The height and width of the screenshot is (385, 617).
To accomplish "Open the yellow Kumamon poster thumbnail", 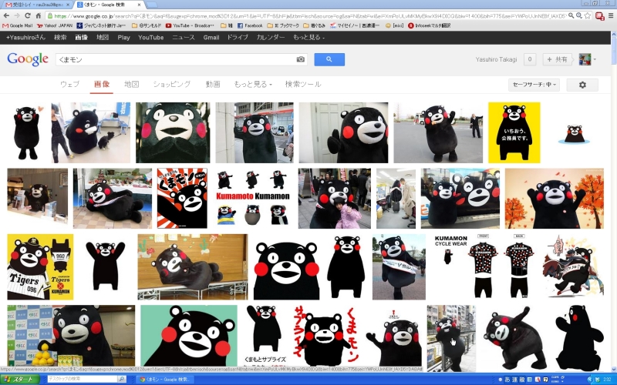I will 508,122.
